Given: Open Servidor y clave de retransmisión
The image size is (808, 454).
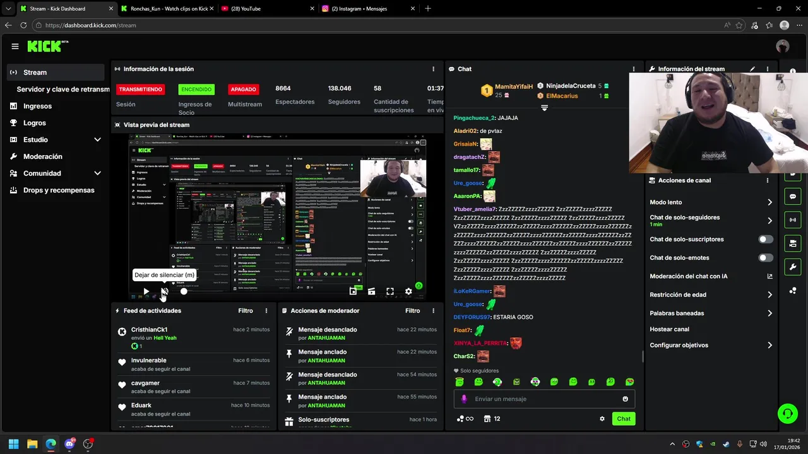Looking at the screenshot, I should click(x=63, y=90).
